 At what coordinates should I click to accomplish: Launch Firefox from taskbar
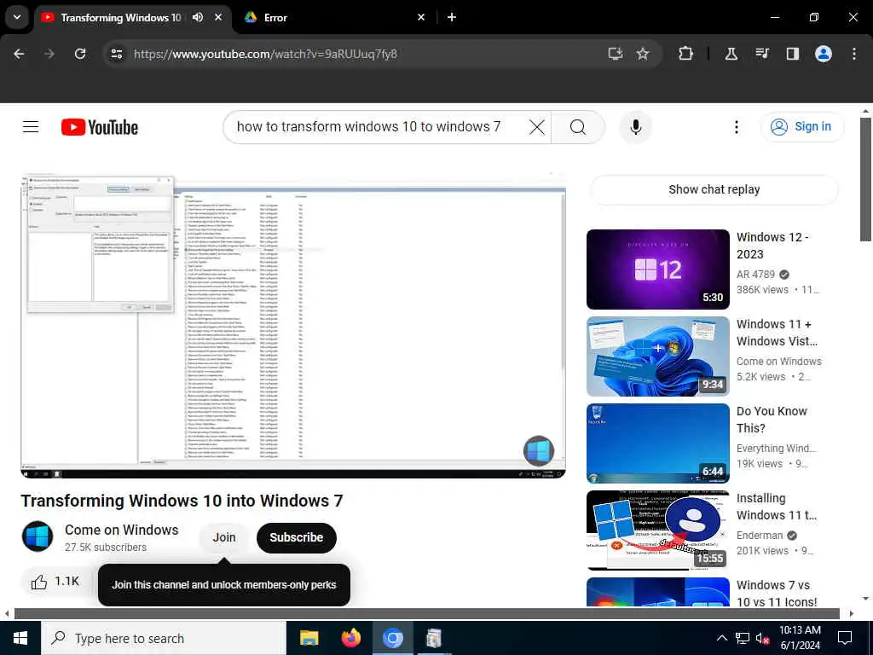350,638
